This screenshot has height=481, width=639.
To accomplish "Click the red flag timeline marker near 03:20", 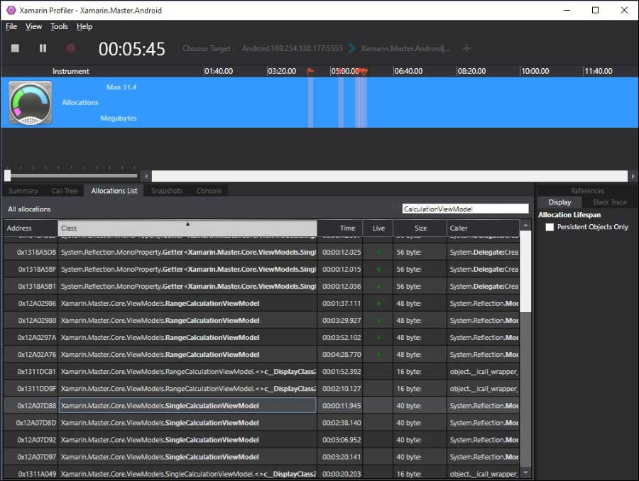I will (x=310, y=72).
